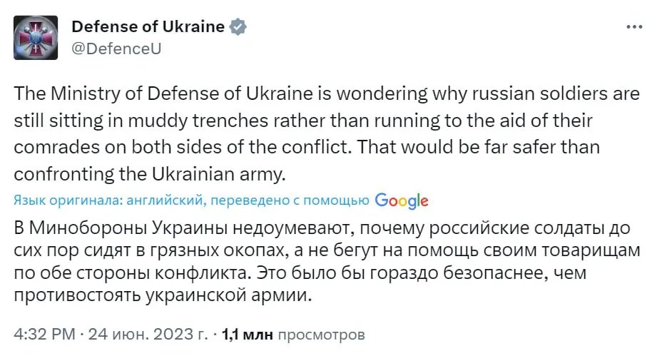Open the three-dot More options menu
Viewport: 662px width, 361px height.
tap(633, 27)
